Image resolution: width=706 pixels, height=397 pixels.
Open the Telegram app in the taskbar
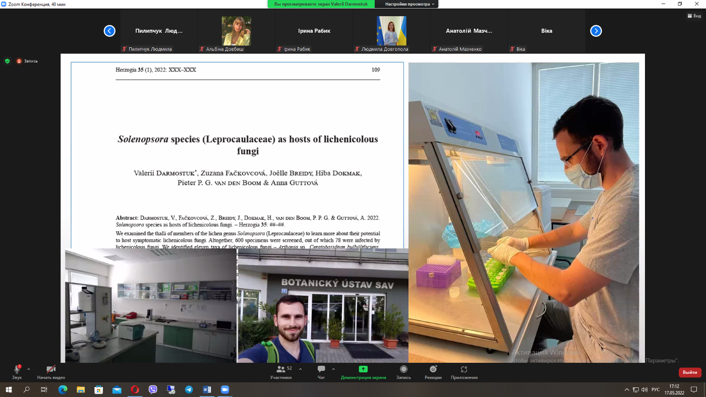tap(189, 390)
